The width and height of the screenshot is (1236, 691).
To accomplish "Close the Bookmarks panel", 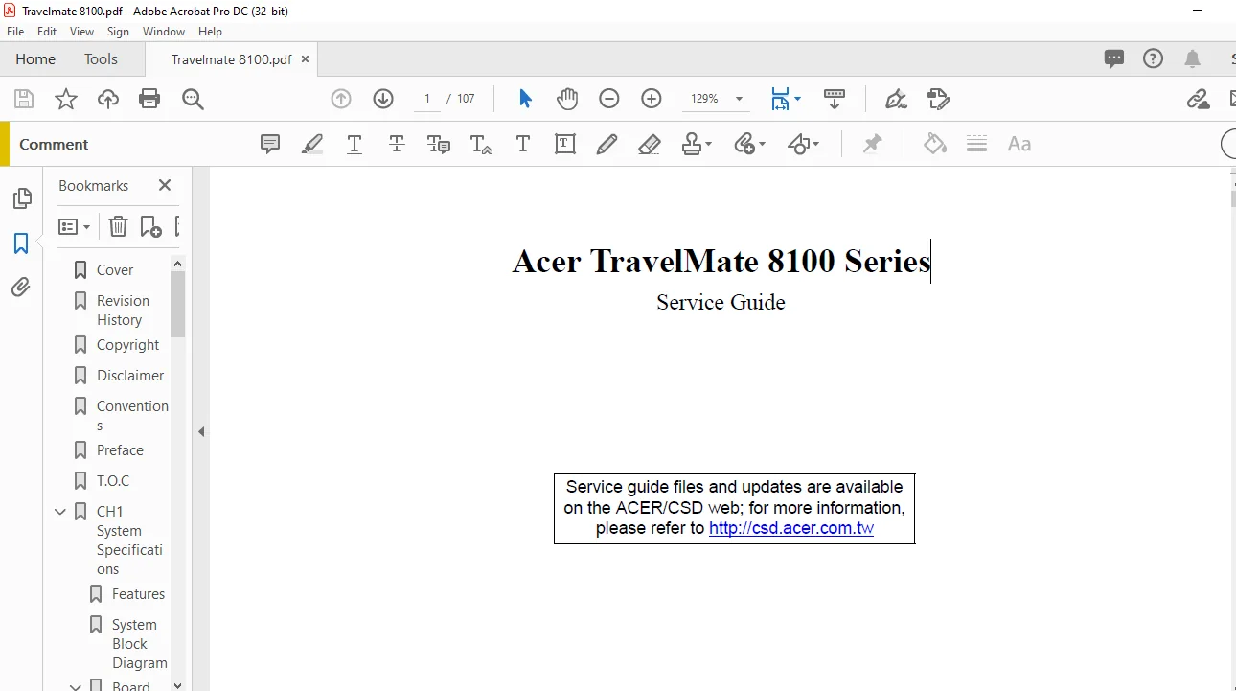I will (165, 185).
